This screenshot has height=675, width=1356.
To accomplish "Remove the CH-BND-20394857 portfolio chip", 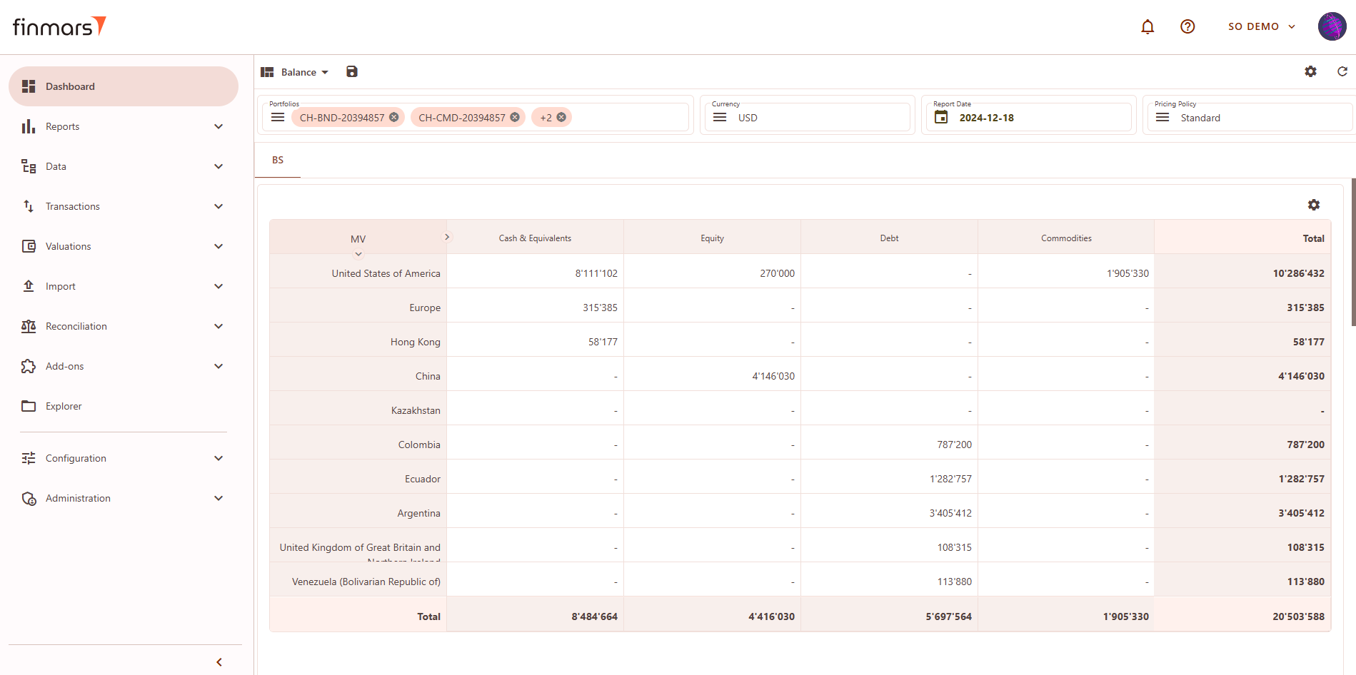I will point(394,118).
